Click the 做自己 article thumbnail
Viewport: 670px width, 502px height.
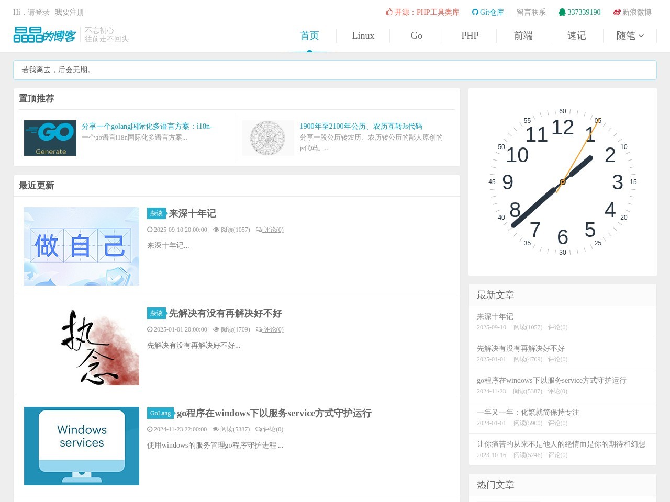click(x=82, y=246)
